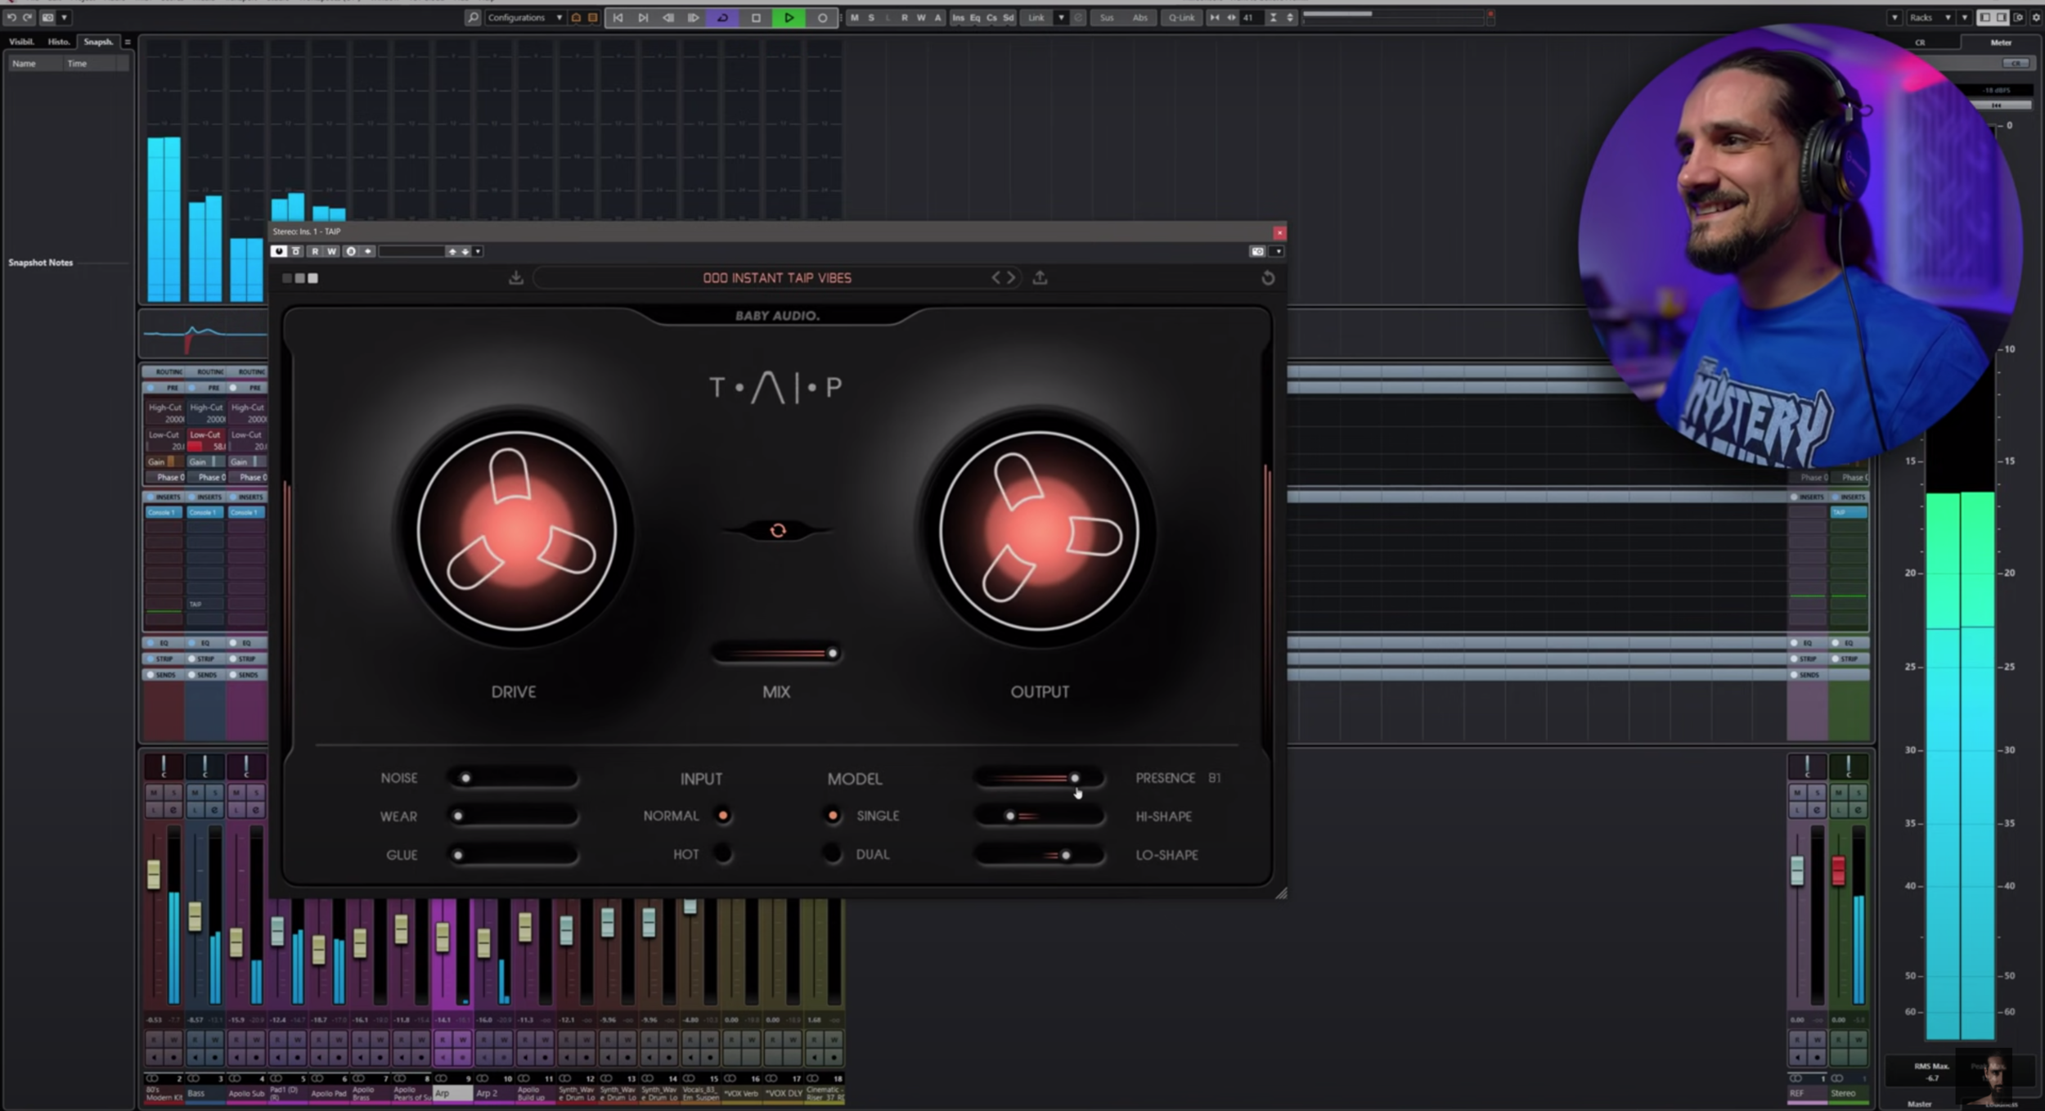Image resolution: width=2045 pixels, height=1111 pixels.
Task: Fast-forward the transport
Action: pos(694,17)
